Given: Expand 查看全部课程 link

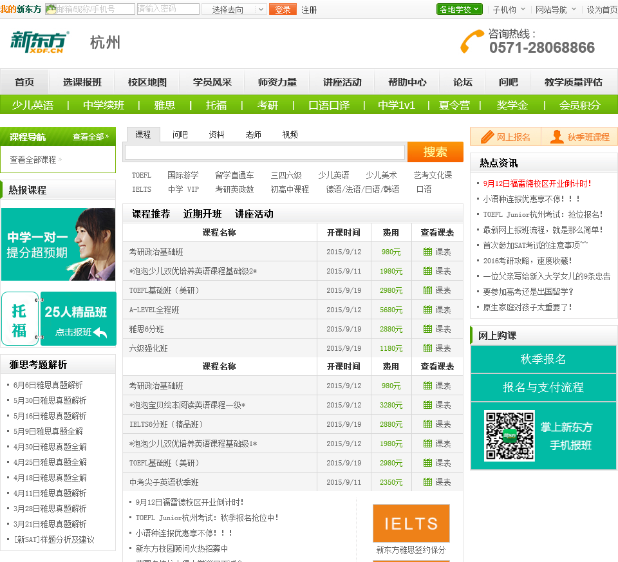Looking at the screenshot, I should tap(35, 160).
